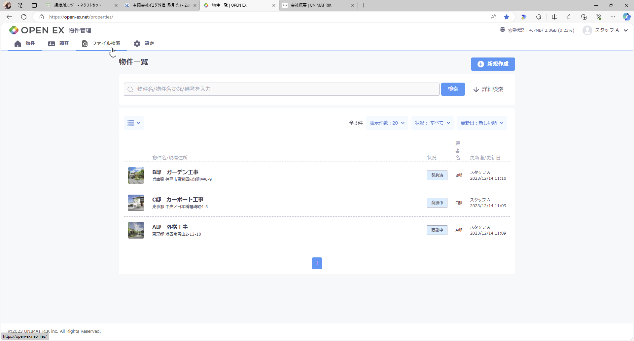Click the colored extension arrow icon
The height and width of the screenshot is (341, 634).
pos(523,17)
